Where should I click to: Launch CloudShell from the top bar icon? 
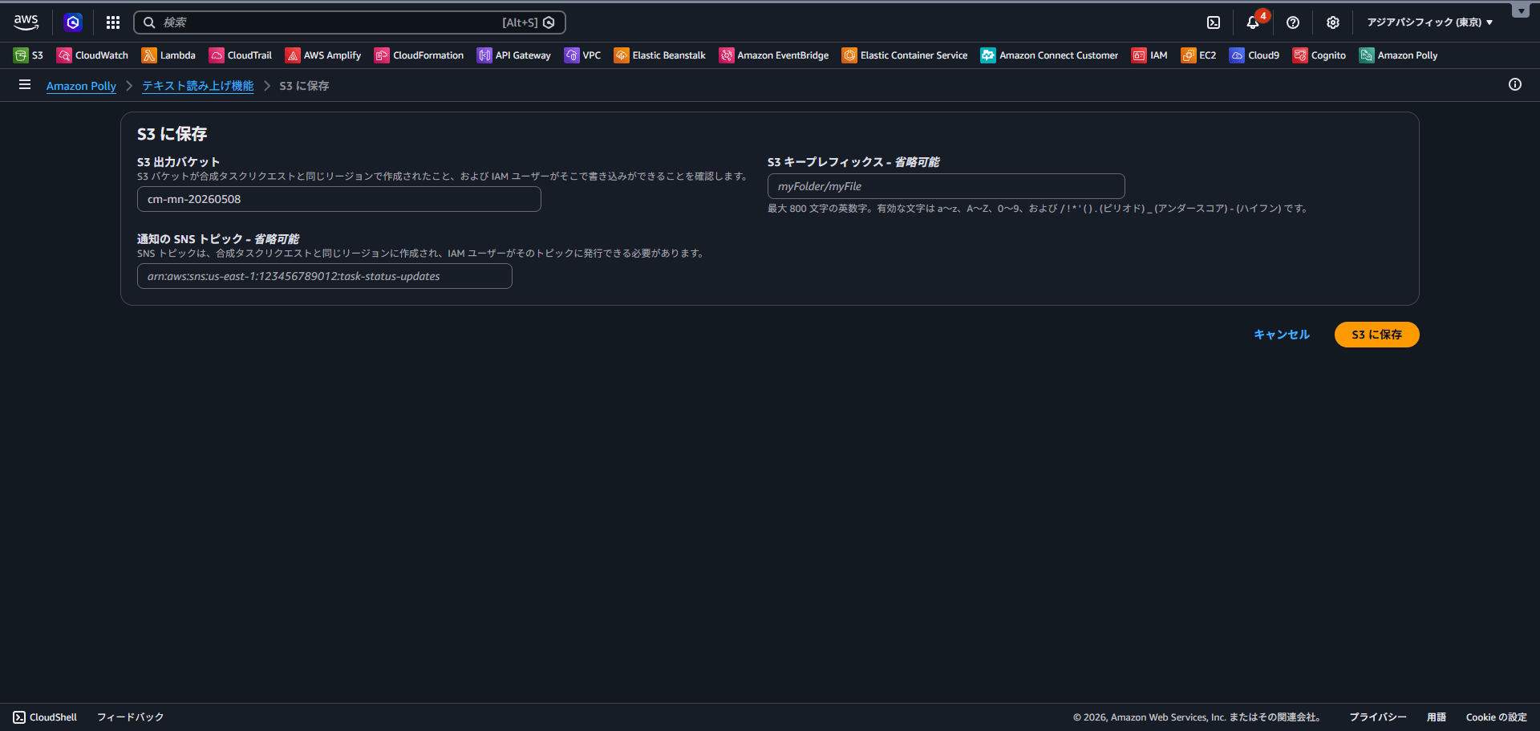pyautogui.click(x=1214, y=22)
